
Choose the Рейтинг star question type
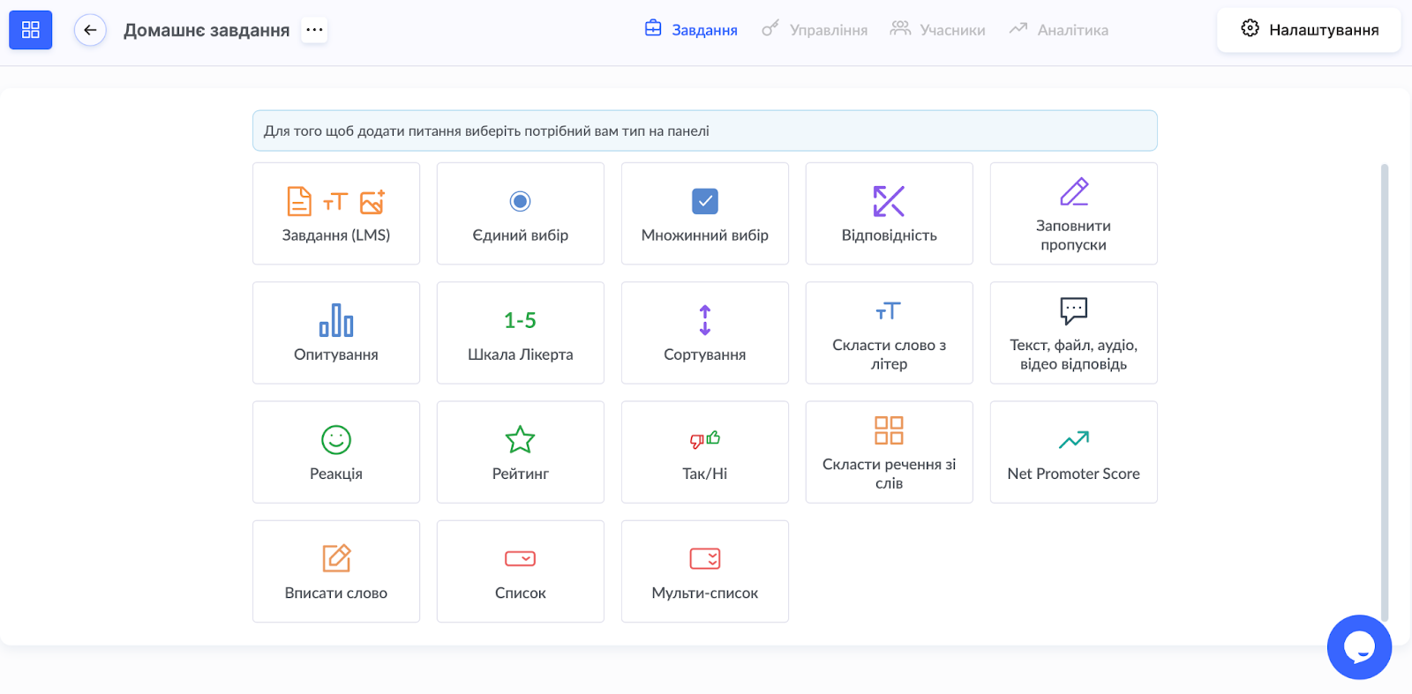click(x=521, y=452)
